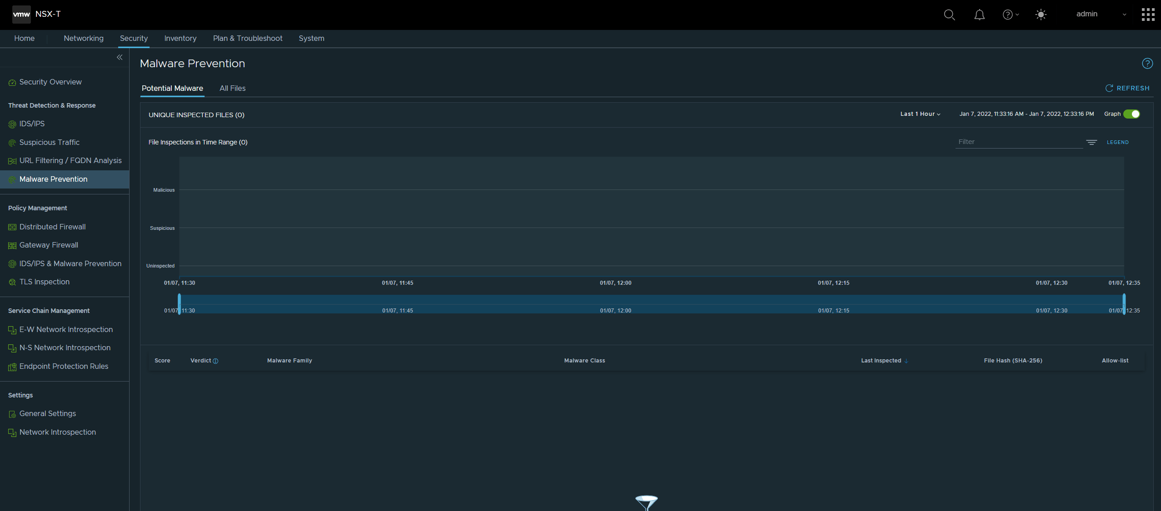Click into the Filter input field

pos(1019,142)
